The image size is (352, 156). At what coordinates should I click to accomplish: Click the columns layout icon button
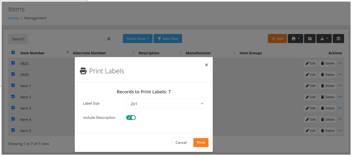338,39
